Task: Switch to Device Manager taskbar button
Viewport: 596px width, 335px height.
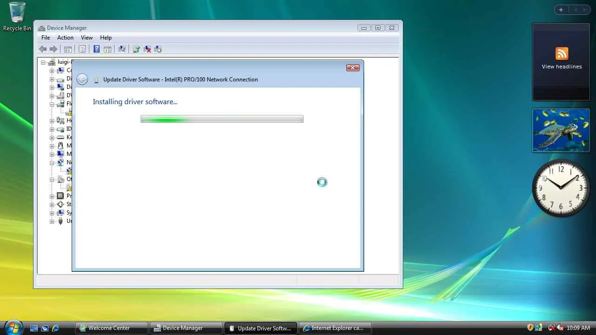Action: tap(186, 328)
